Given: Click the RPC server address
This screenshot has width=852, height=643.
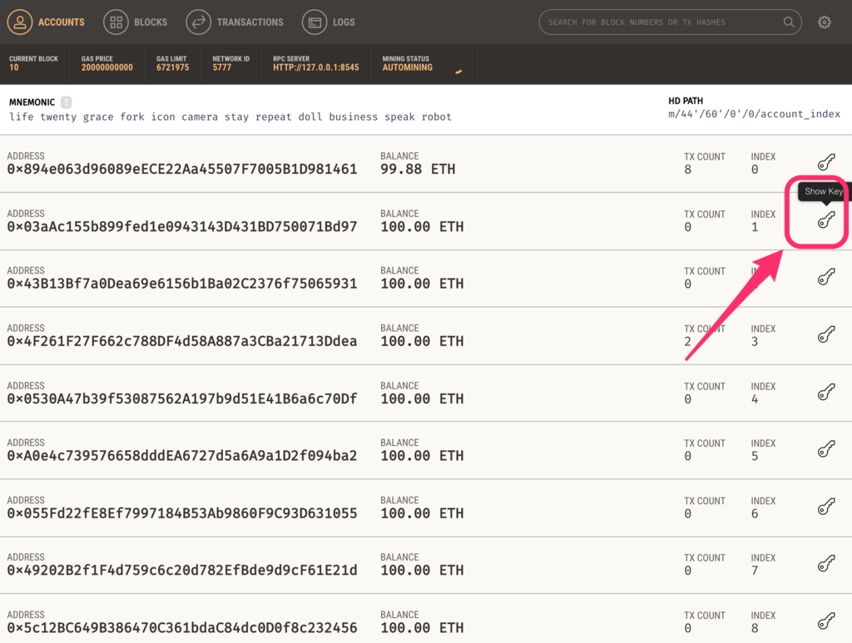Looking at the screenshot, I should 315,67.
